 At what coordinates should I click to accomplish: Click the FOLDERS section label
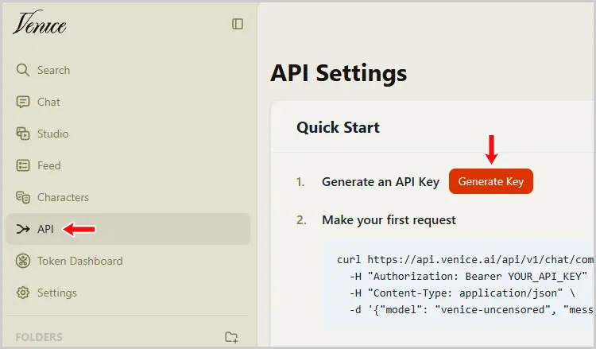pos(39,337)
